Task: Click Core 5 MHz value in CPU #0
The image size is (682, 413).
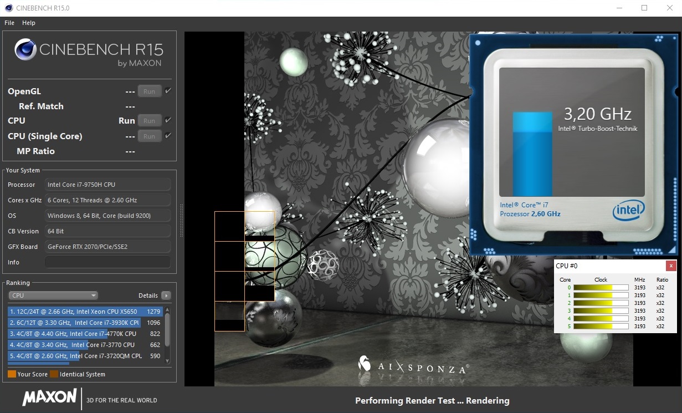Action: [640, 327]
